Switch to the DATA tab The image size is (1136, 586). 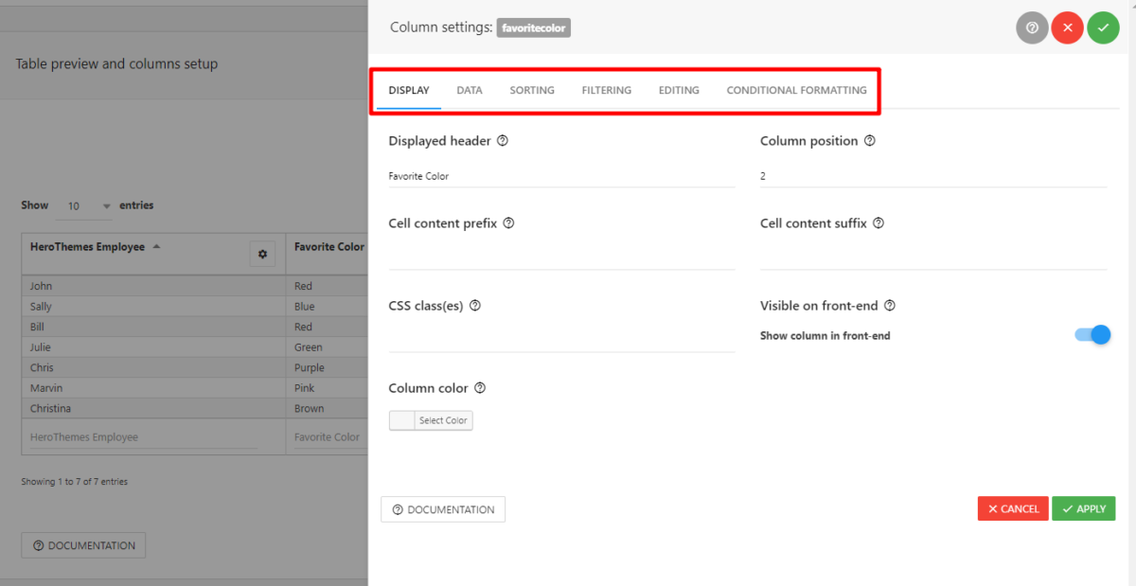470,90
